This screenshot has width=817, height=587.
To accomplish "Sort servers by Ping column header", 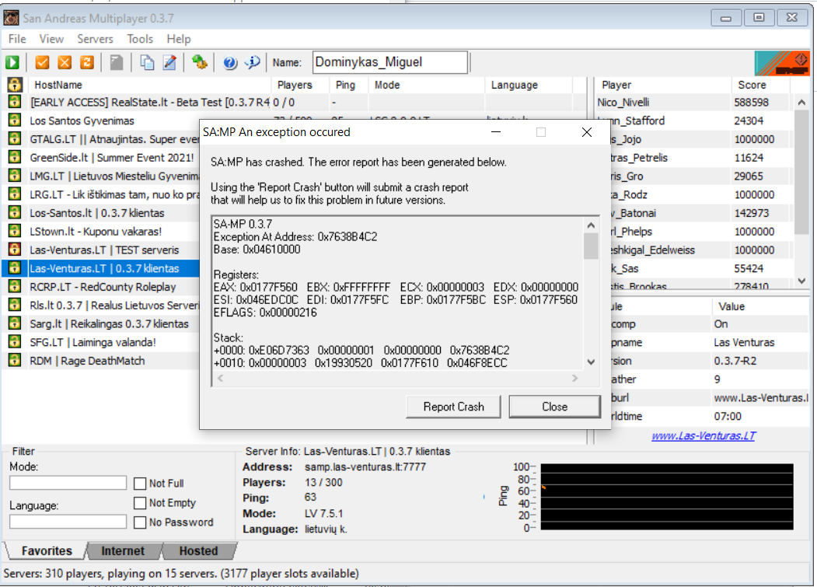I will click(348, 85).
